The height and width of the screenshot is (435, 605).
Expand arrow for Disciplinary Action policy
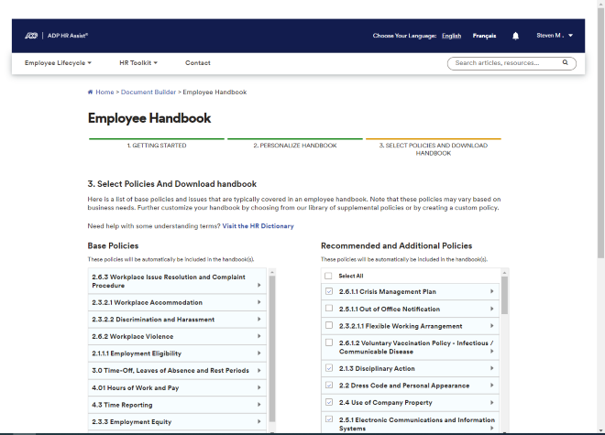(492, 368)
